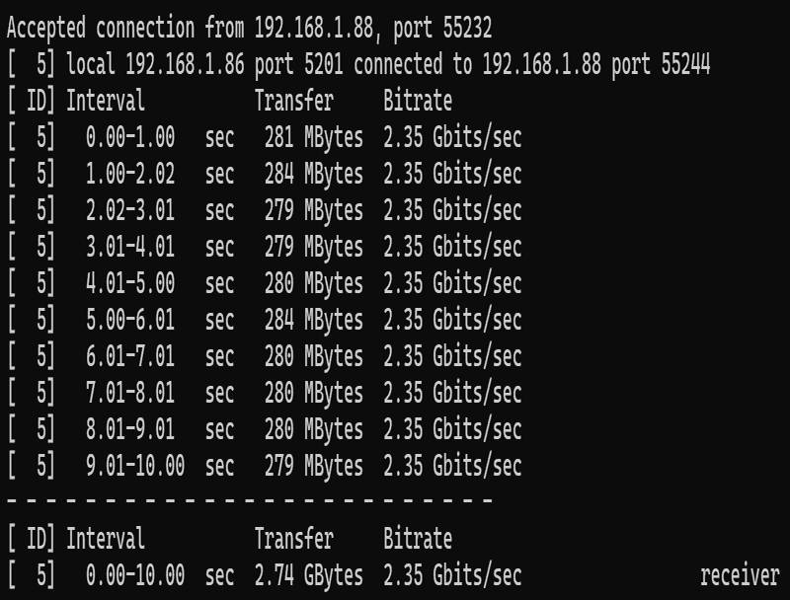Screen dimensions: 790x600
Task: Click the word receiver in summary line
Action: pyautogui.click(x=740, y=575)
